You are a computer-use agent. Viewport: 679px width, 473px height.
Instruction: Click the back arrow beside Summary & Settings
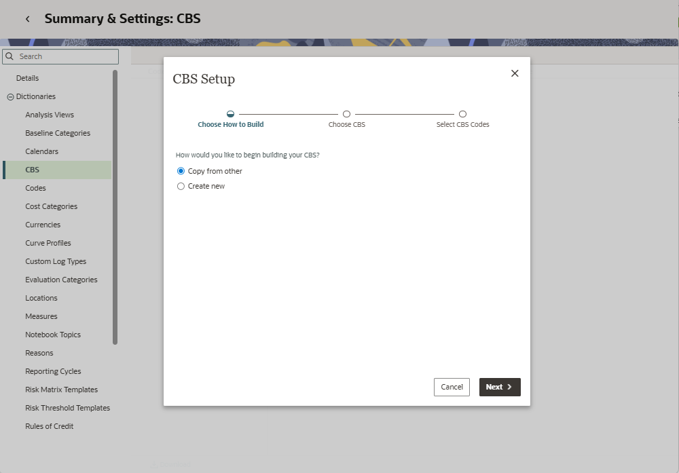click(x=27, y=19)
